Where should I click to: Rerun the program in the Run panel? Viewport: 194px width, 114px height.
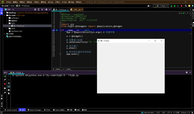point(5,76)
